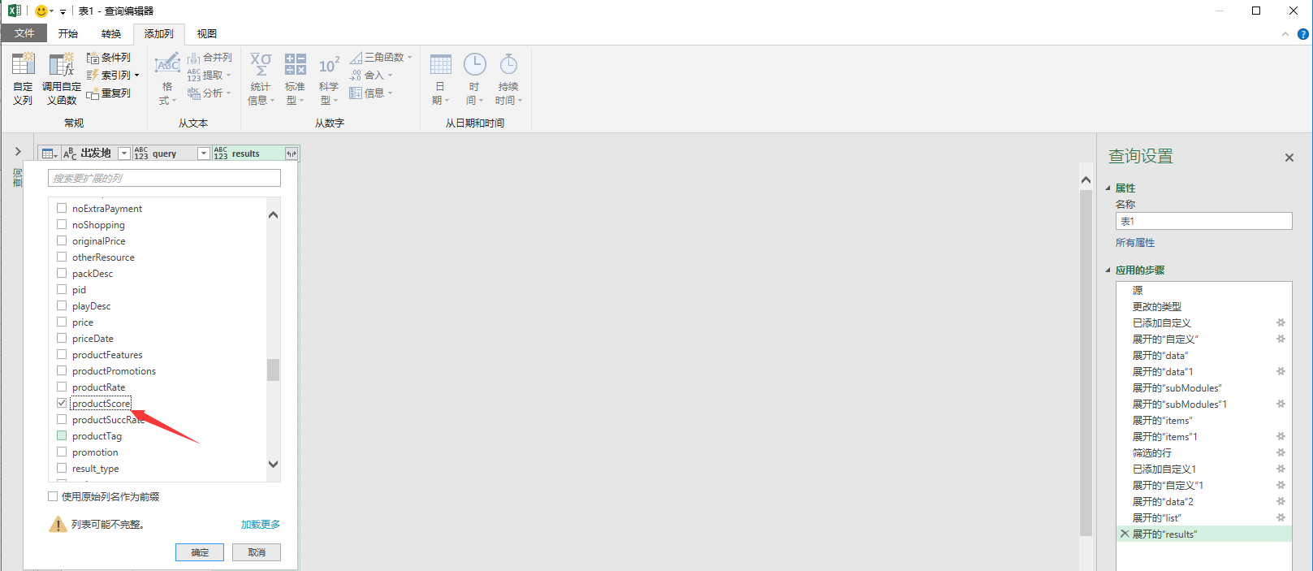Click gear icon for 筛选的行 step
Viewport: 1313px width, 571px height.
(x=1281, y=452)
